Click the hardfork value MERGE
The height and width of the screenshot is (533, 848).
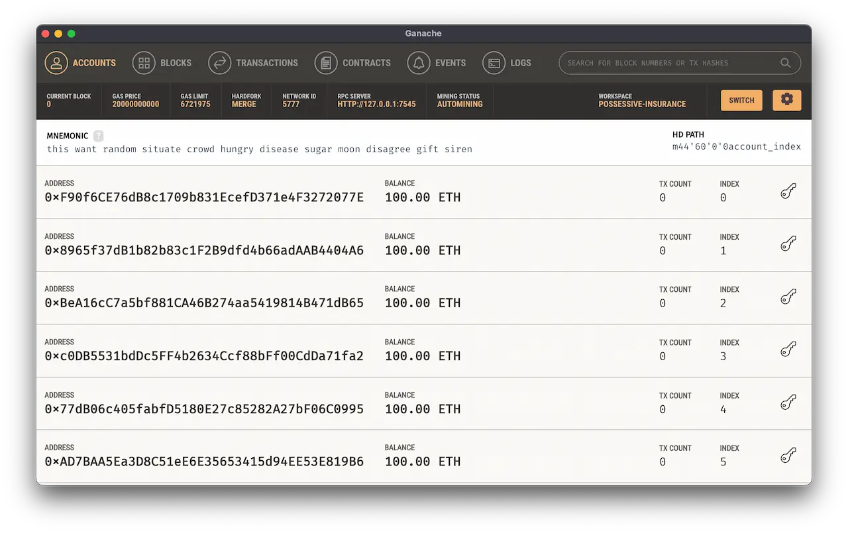tap(244, 104)
